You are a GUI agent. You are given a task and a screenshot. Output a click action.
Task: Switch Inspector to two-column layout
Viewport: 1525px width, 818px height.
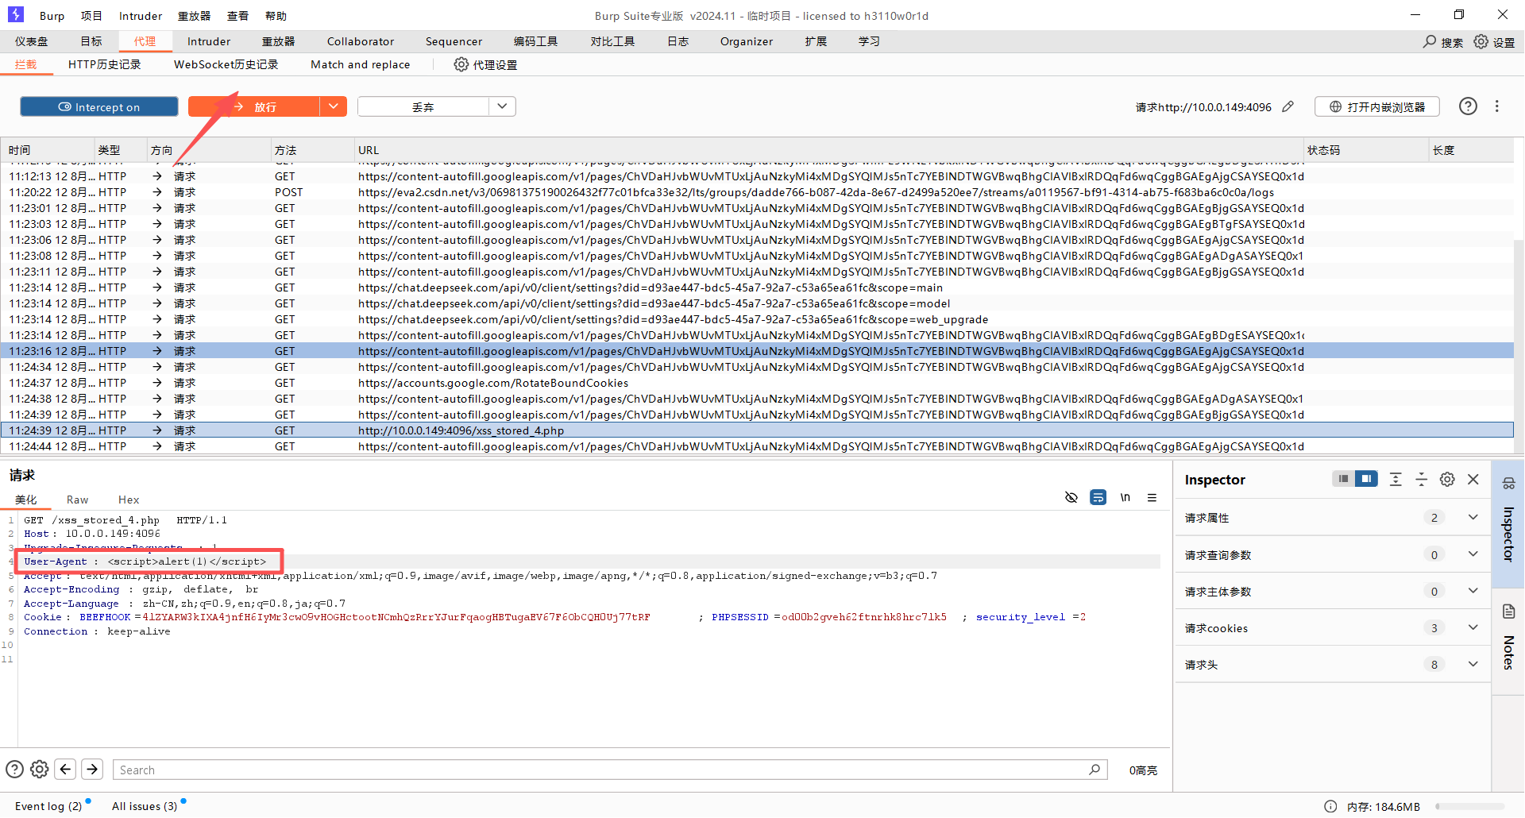click(1366, 479)
